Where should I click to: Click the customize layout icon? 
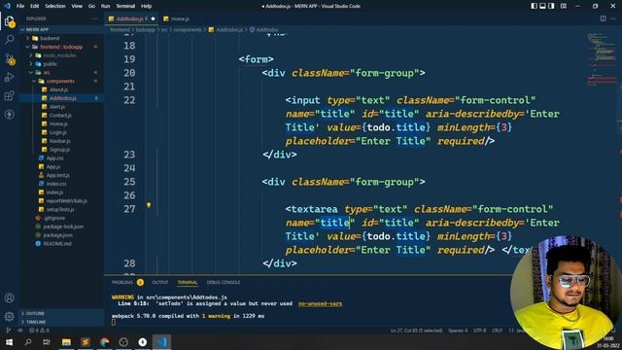coord(564,6)
